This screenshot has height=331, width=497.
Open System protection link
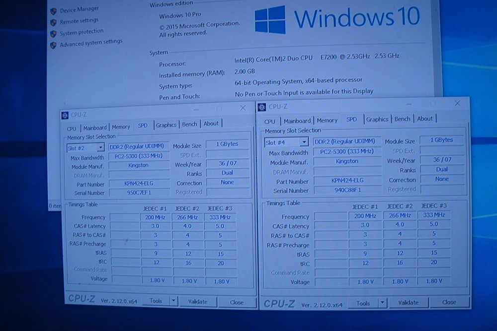[x=82, y=32]
